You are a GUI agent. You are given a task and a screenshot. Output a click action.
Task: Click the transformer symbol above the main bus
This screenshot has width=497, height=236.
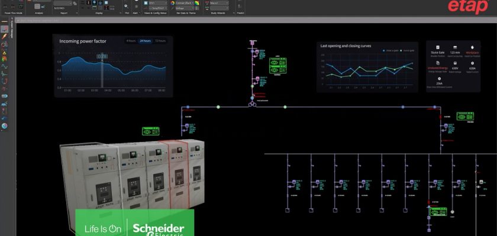(252, 104)
